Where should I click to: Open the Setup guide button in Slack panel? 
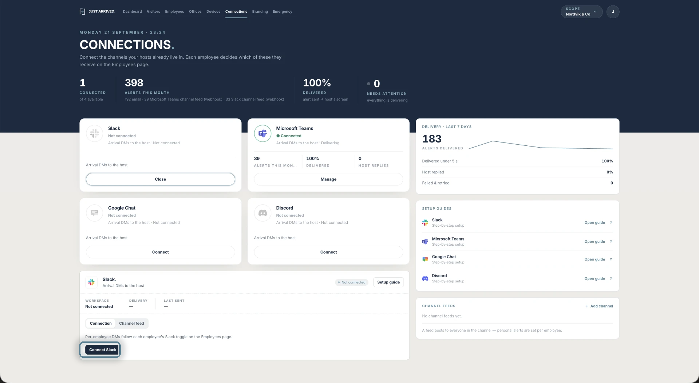[x=388, y=282]
